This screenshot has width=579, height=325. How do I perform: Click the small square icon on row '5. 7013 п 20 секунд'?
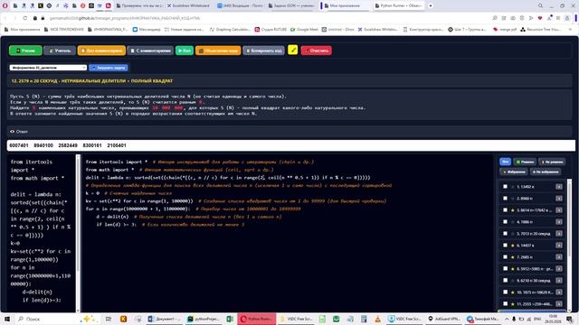559,233
